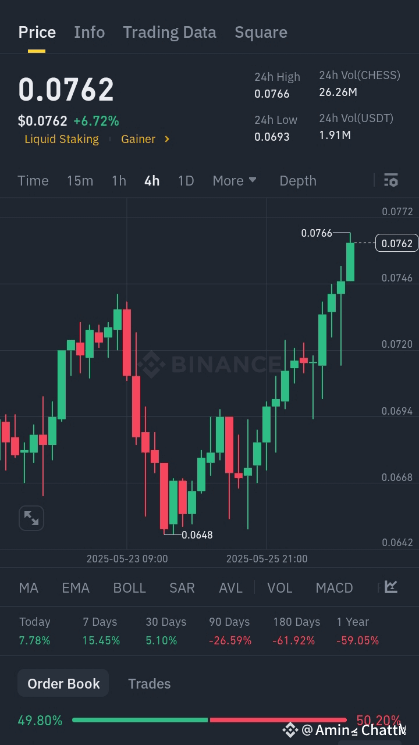Open the Liquid Staking link
The image size is (419, 745).
[x=62, y=139]
